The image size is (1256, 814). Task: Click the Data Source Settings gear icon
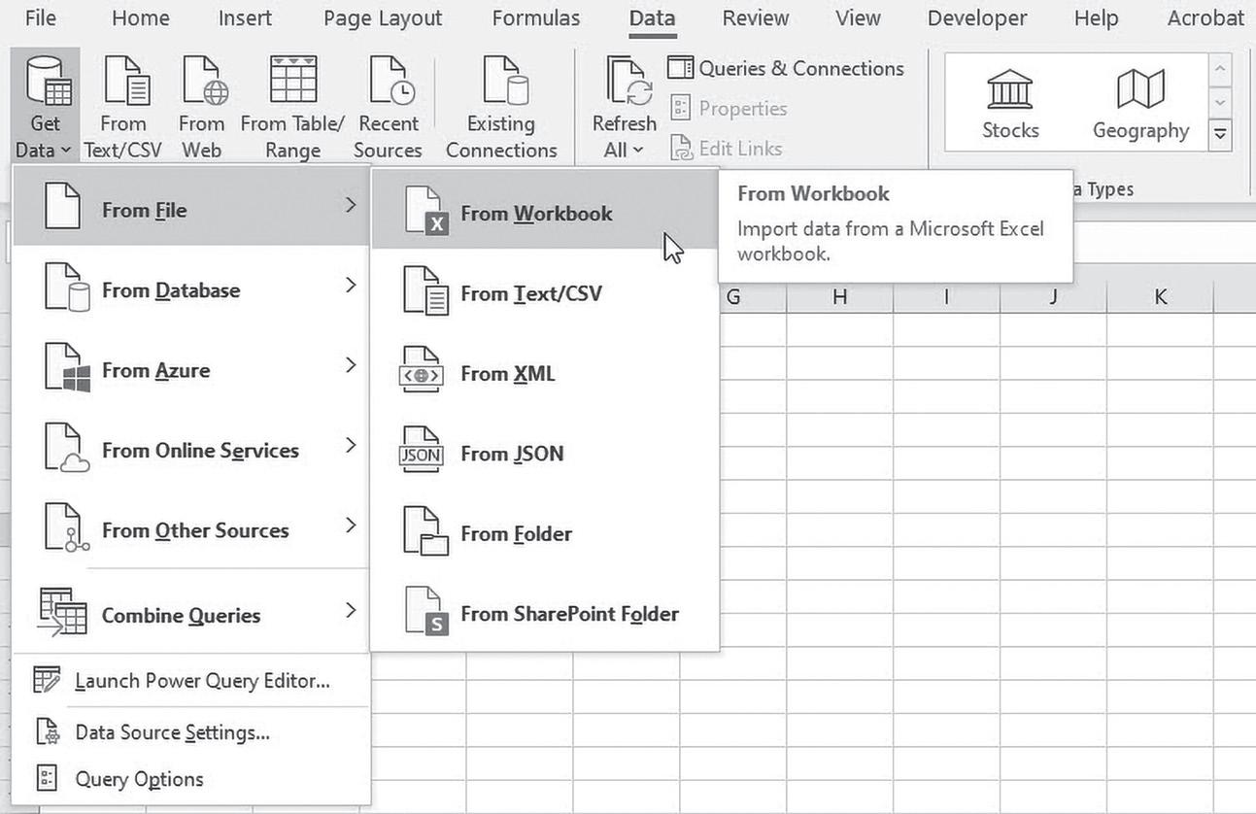pyautogui.click(x=47, y=731)
